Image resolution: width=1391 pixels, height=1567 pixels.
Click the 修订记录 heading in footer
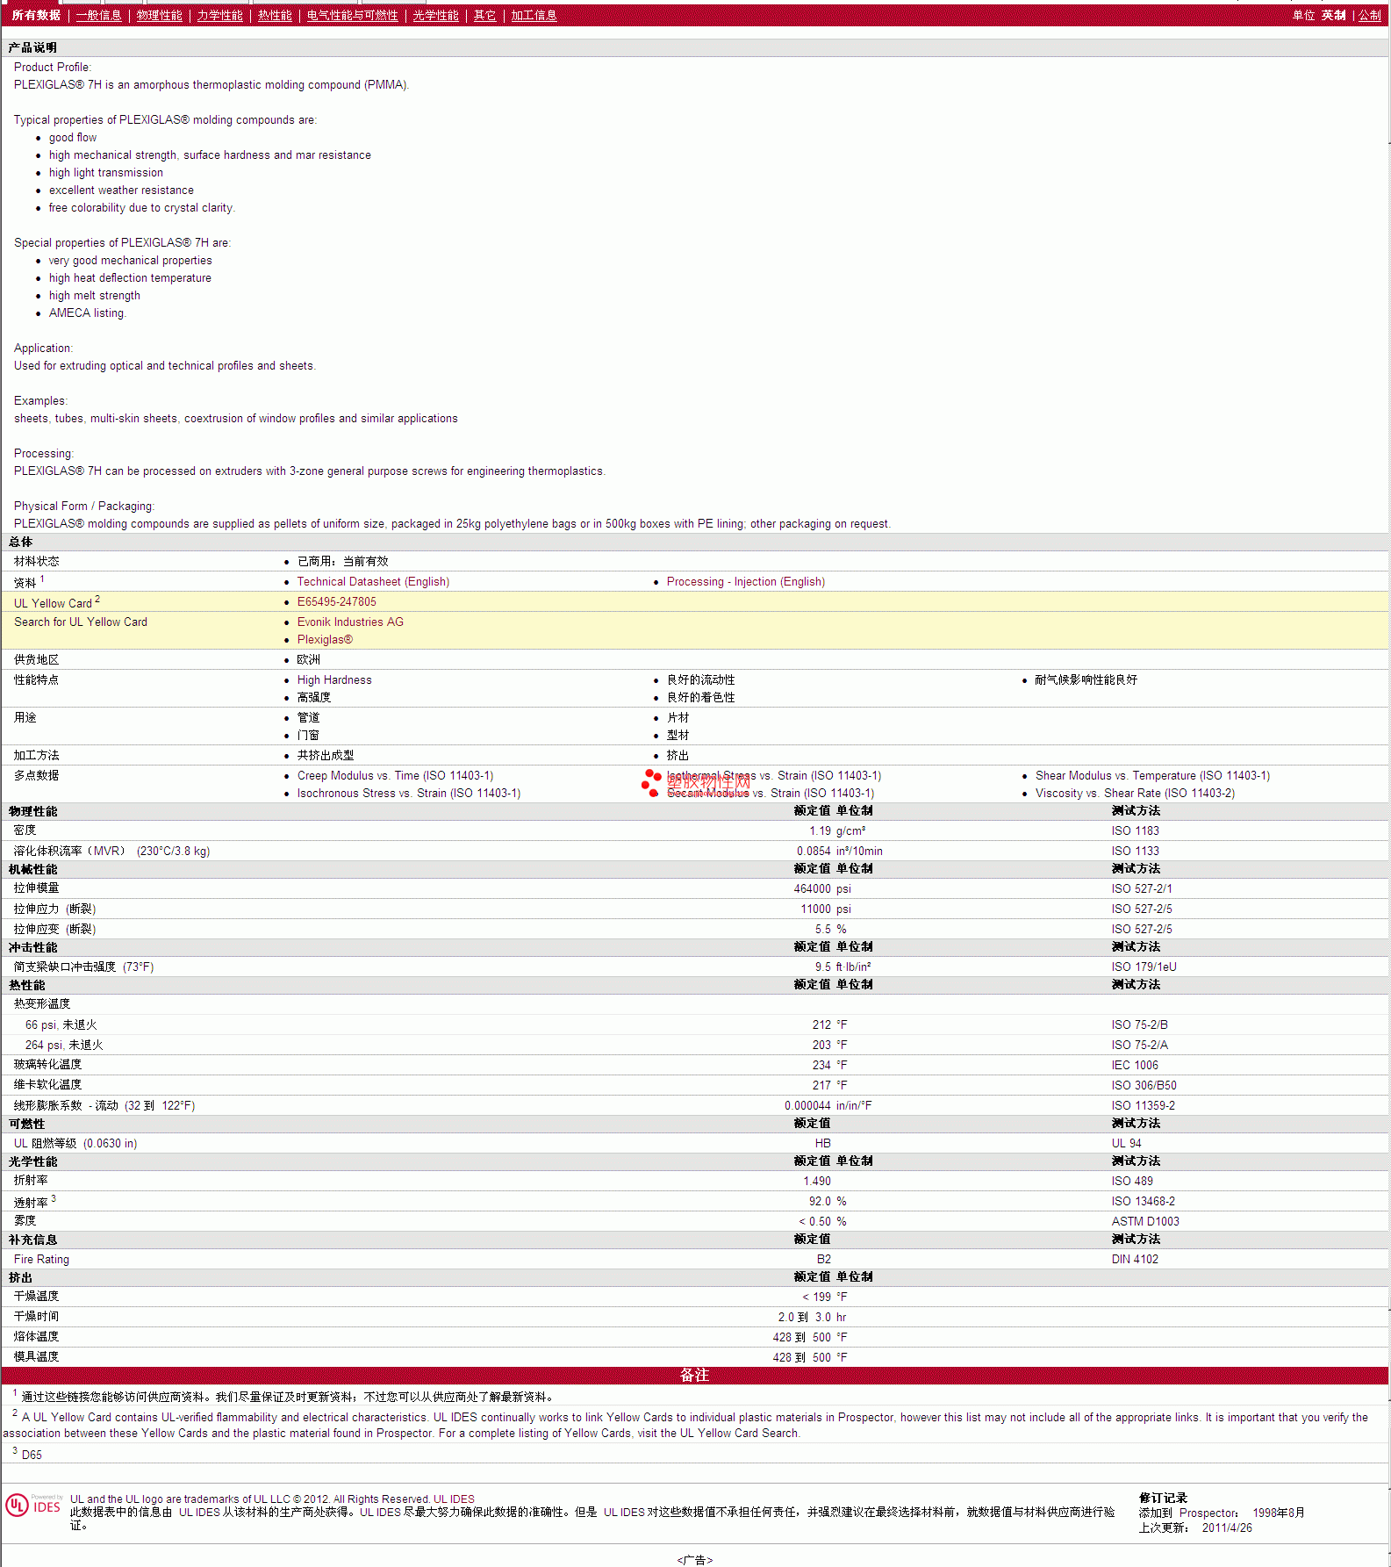coord(1163,1499)
